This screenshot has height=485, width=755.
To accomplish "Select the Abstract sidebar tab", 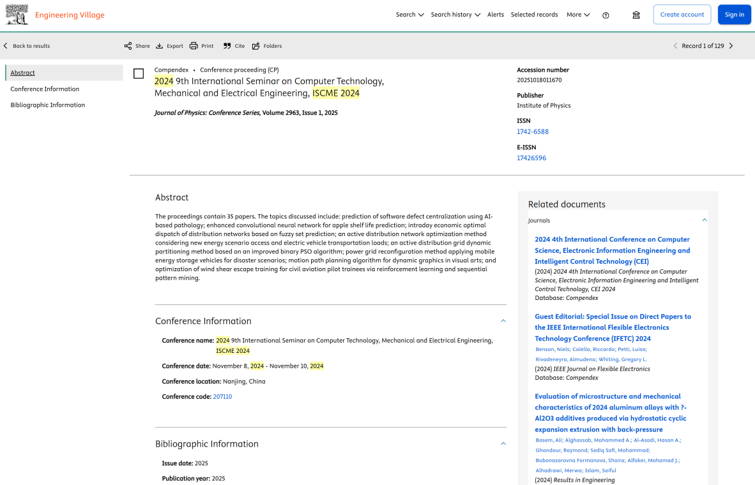I will (64, 73).
